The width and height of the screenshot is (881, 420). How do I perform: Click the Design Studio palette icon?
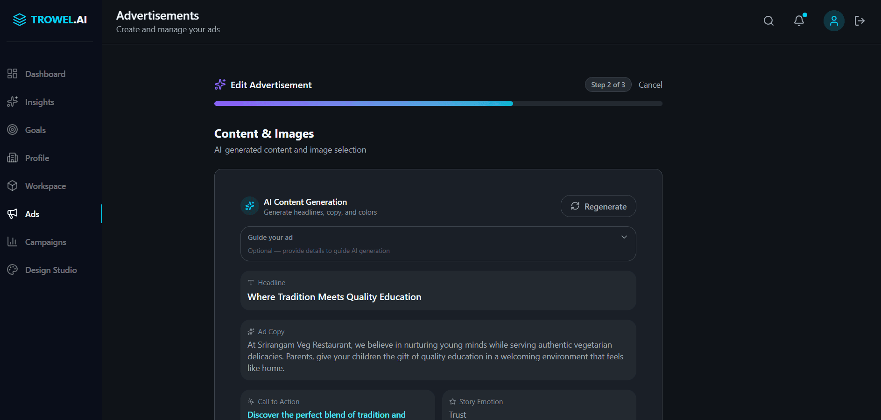point(13,270)
